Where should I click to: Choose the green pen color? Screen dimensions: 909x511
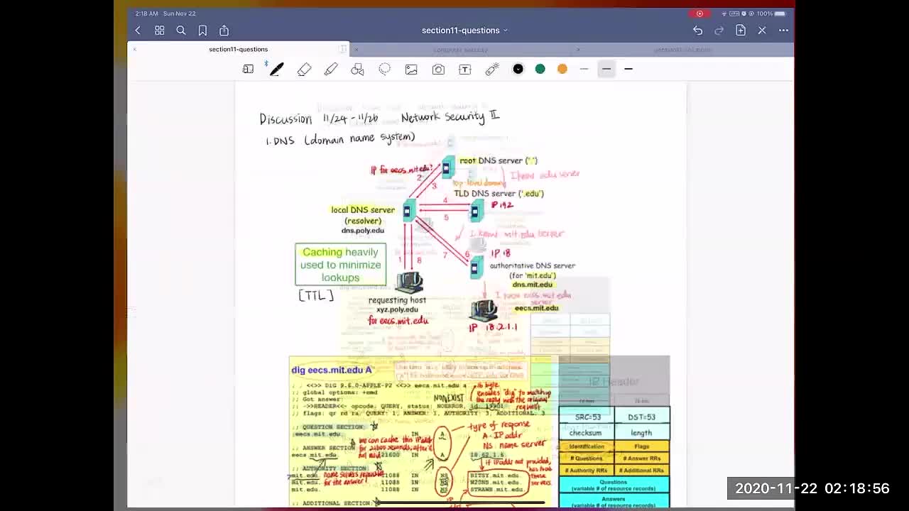(540, 69)
